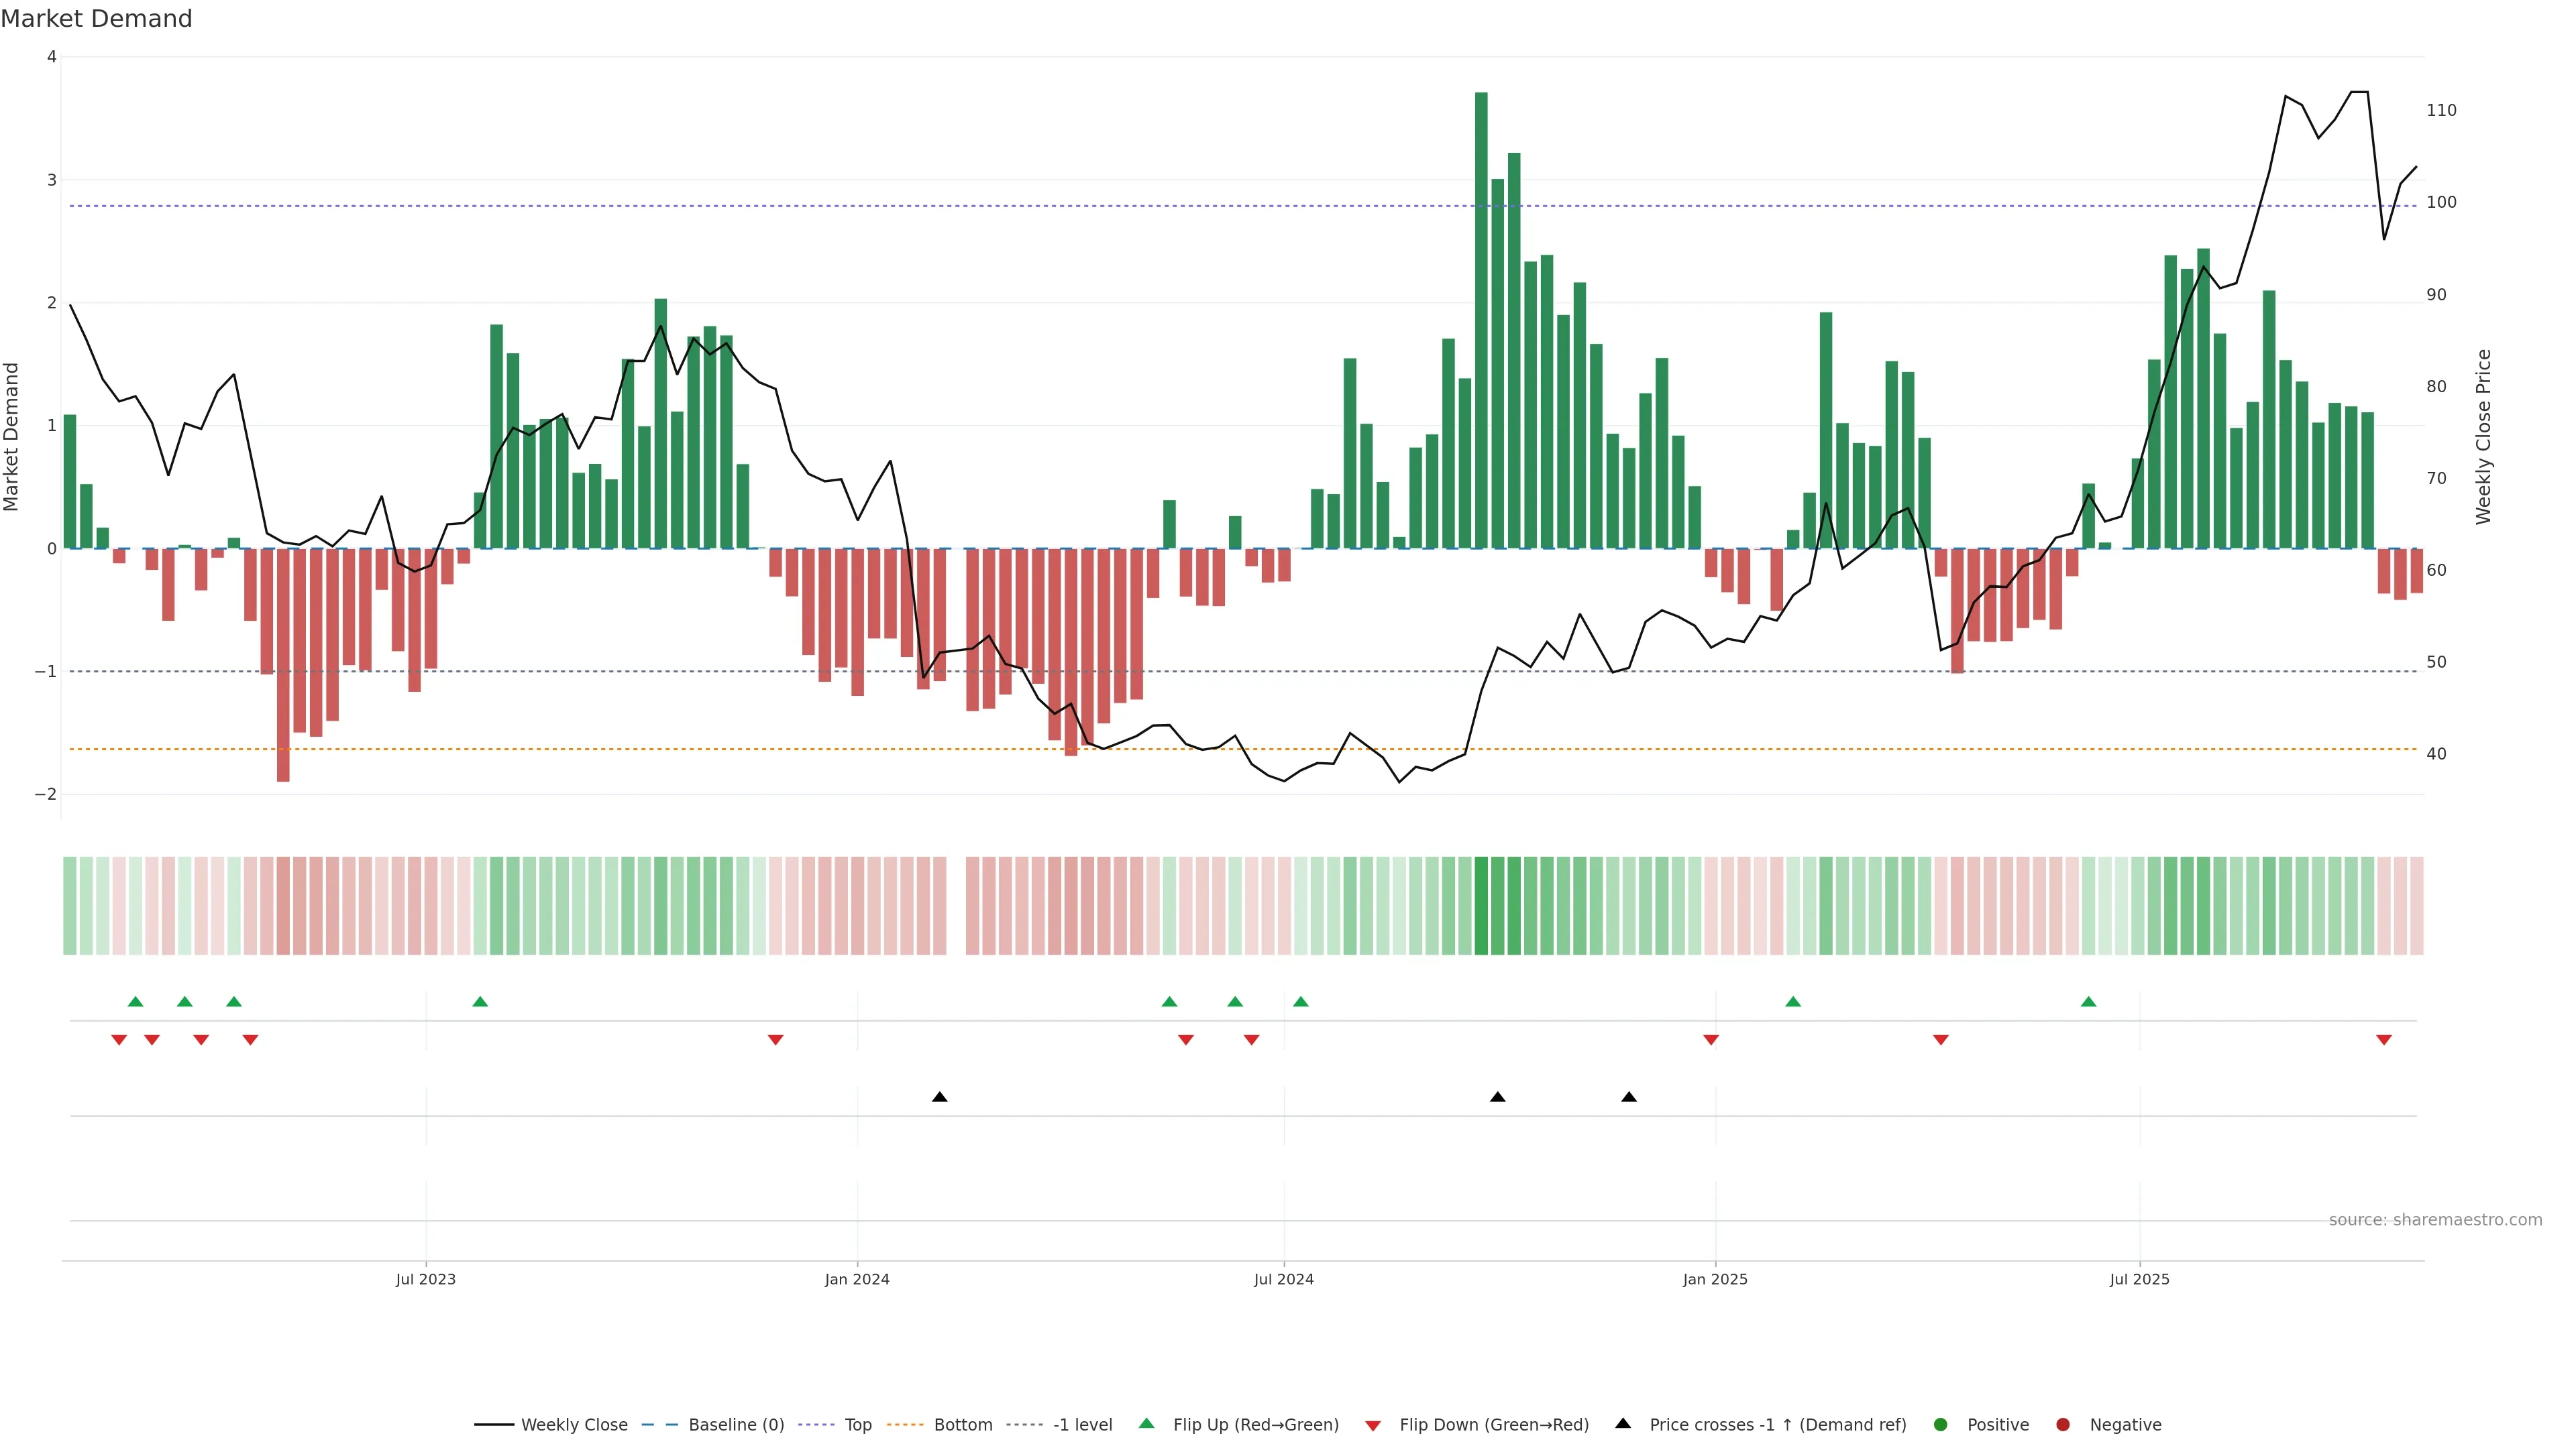Click the red Negative legend dot

coord(2063,1425)
